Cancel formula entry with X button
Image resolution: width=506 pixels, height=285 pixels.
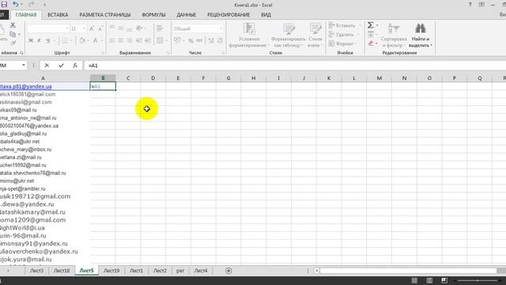47,65
